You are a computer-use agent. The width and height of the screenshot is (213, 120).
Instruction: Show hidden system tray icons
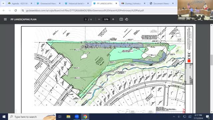[174, 117]
